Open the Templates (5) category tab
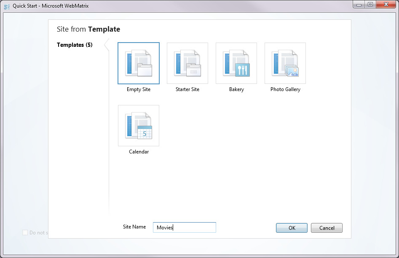This screenshot has width=399, height=258. [x=75, y=45]
